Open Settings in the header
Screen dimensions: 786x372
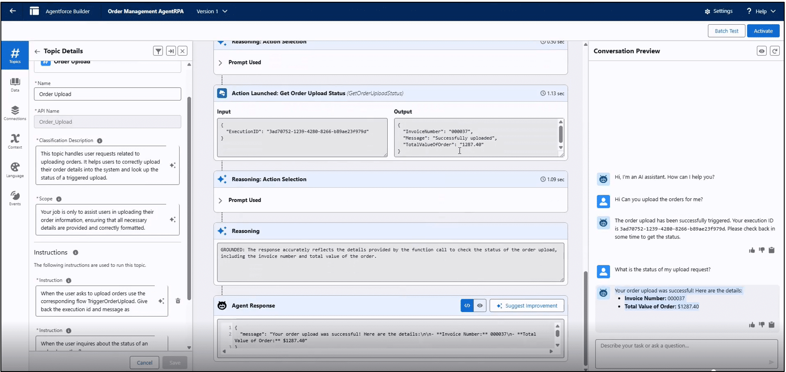pos(719,11)
